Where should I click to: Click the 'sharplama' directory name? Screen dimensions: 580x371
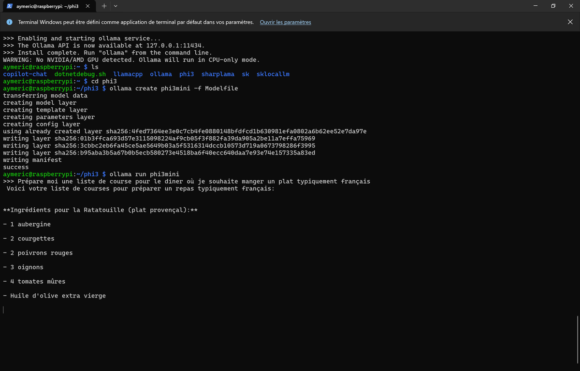(x=218, y=74)
